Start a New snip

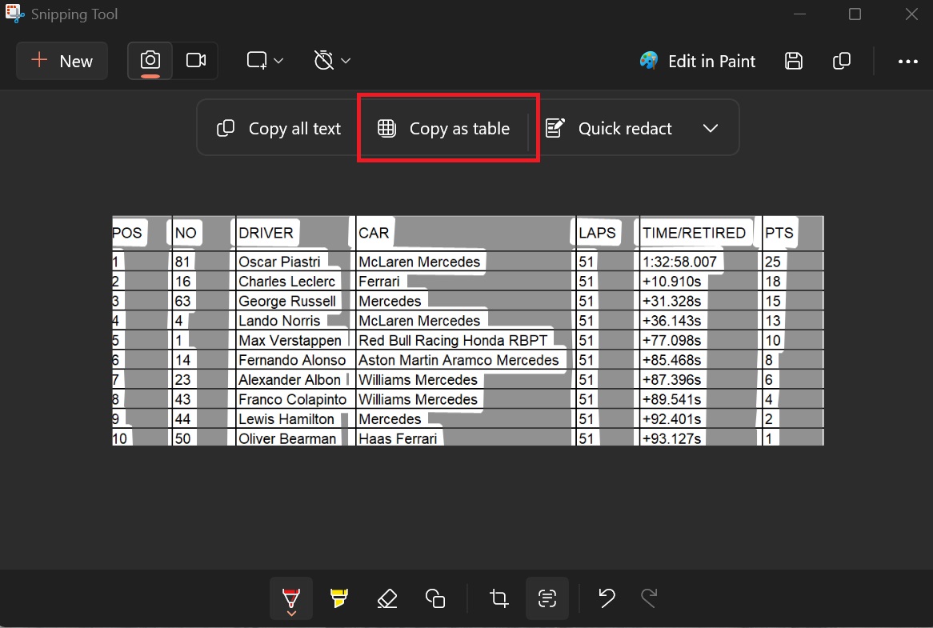(x=62, y=60)
